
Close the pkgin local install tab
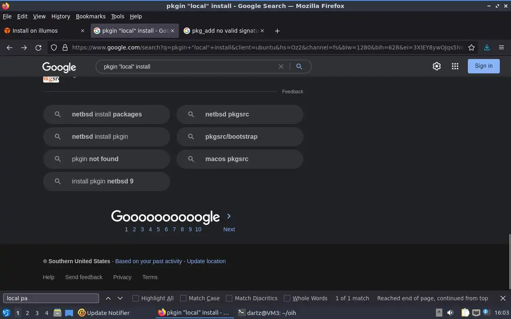pyautogui.click(x=173, y=31)
